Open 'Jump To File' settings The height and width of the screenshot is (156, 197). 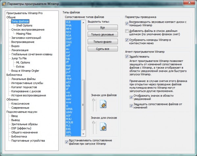[19, 58]
